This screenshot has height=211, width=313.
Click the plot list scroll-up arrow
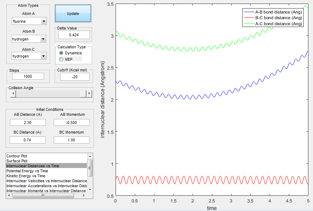[90, 156]
